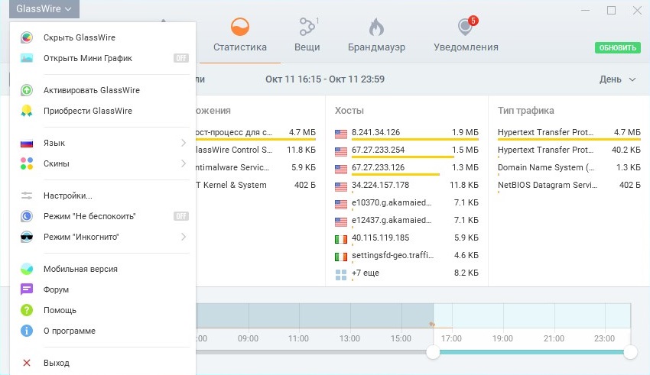Click the right timeline slider handle
650x375 pixels.
pyautogui.click(x=630, y=352)
